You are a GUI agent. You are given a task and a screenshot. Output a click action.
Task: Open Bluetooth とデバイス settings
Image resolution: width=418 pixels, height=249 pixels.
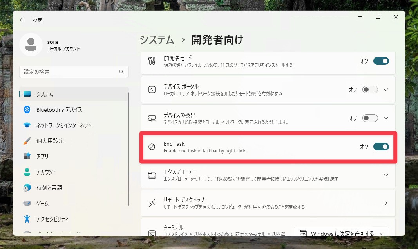[x=74, y=109]
